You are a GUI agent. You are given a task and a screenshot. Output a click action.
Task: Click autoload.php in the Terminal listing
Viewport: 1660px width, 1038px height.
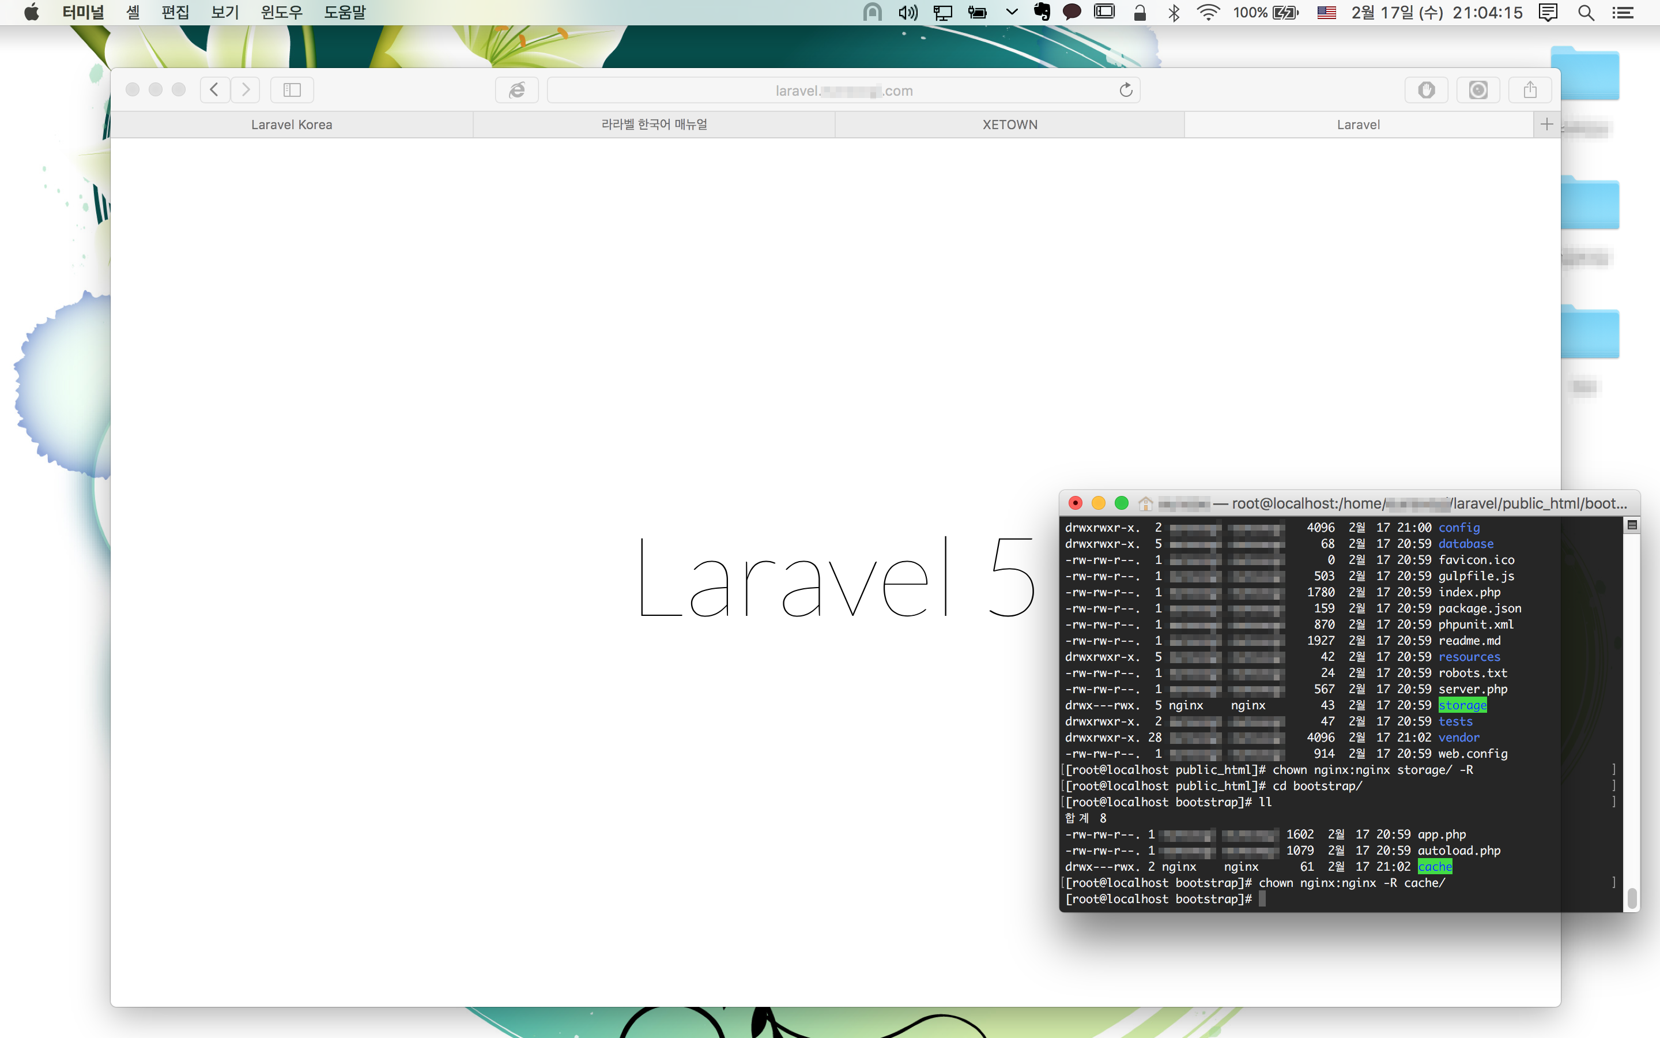coord(1459,851)
